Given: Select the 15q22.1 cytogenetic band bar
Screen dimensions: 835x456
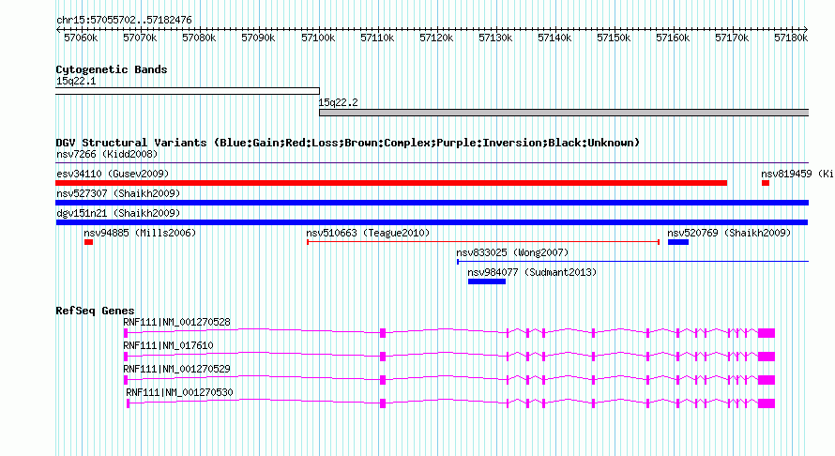Looking at the screenshot, I should (x=188, y=91).
